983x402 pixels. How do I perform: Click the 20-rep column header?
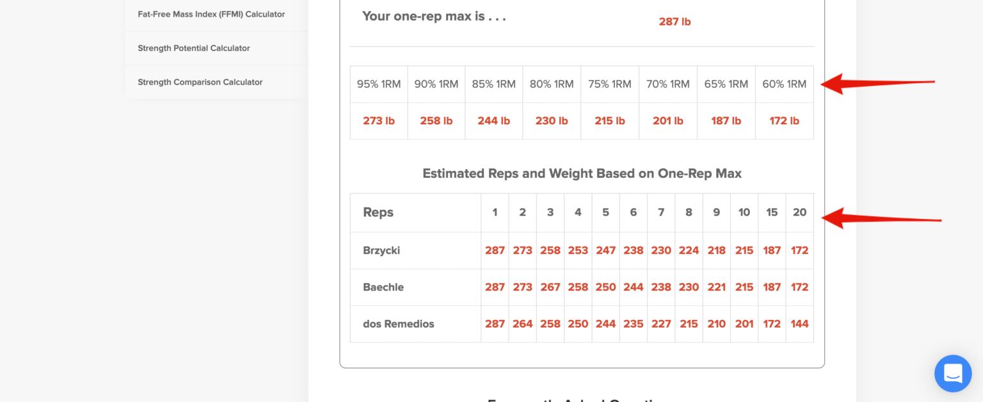(x=799, y=212)
